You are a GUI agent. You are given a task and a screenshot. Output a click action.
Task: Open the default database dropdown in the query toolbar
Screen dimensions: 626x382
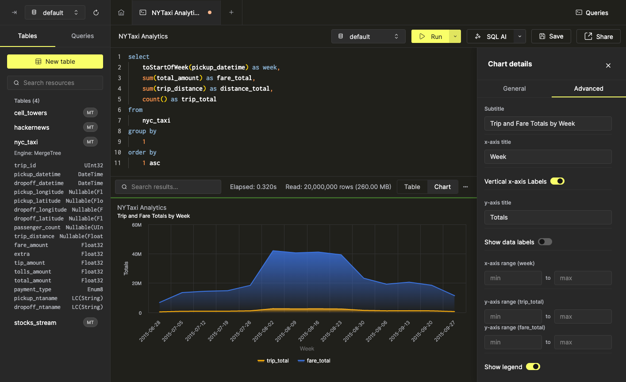pyautogui.click(x=368, y=37)
